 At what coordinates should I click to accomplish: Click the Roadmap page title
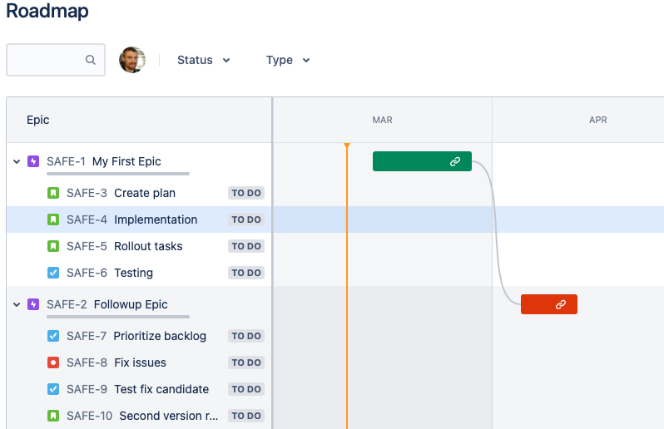47,11
